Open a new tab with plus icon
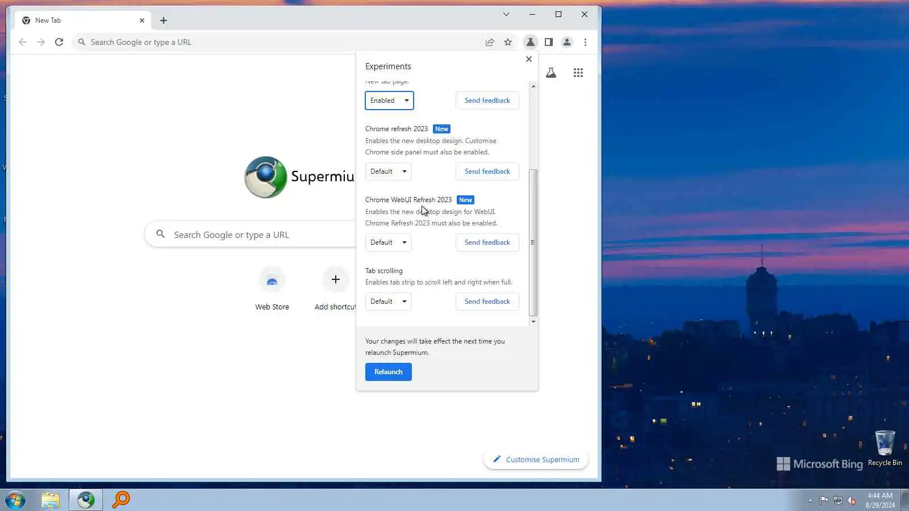This screenshot has width=909, height=511. (x=164, y=20)
